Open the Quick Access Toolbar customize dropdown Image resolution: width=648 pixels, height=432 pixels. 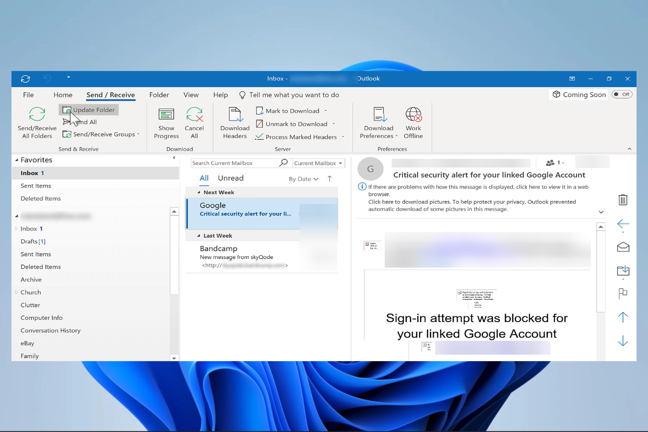point(69,77)
